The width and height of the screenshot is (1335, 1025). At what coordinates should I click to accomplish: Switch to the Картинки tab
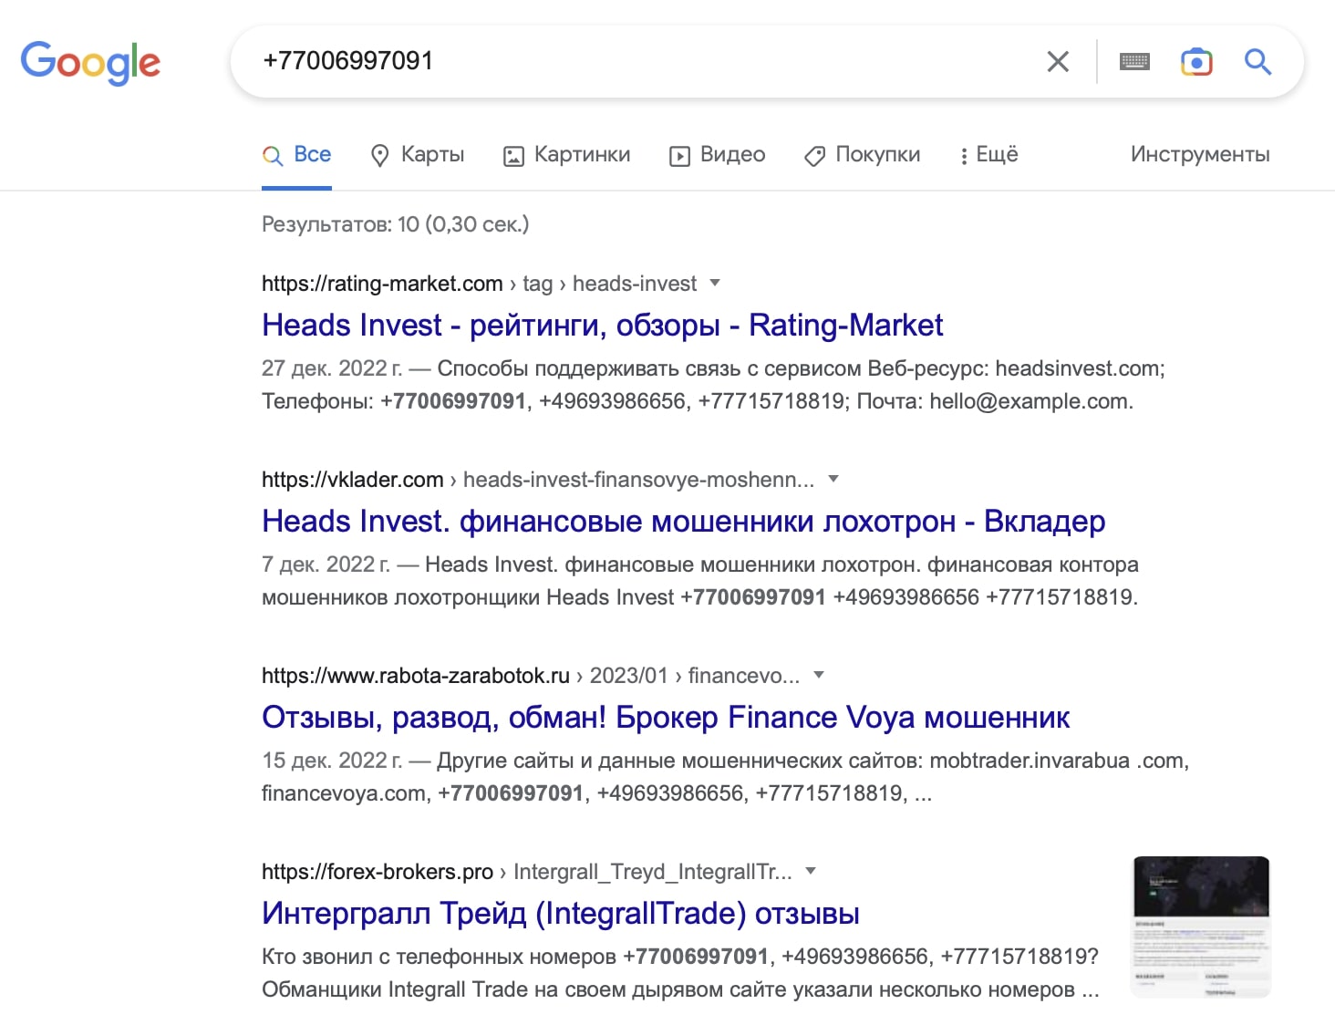coord(567,155)
